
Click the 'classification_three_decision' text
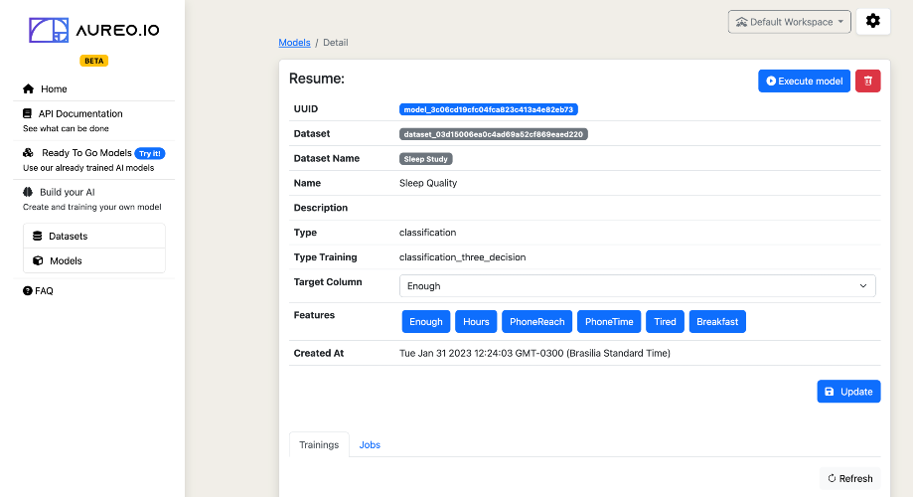[462, 256]
